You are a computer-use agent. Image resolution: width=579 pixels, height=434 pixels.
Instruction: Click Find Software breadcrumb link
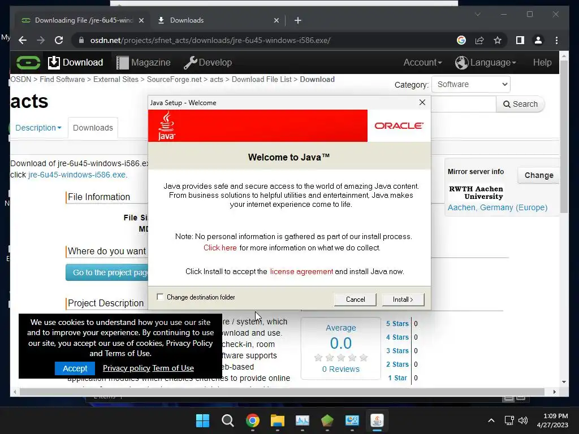(x=62, y=79)
